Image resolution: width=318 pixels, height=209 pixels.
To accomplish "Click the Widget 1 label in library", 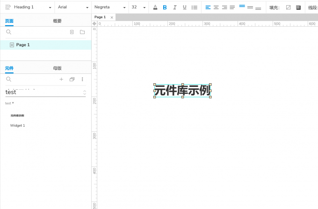I will click(17, 125).
